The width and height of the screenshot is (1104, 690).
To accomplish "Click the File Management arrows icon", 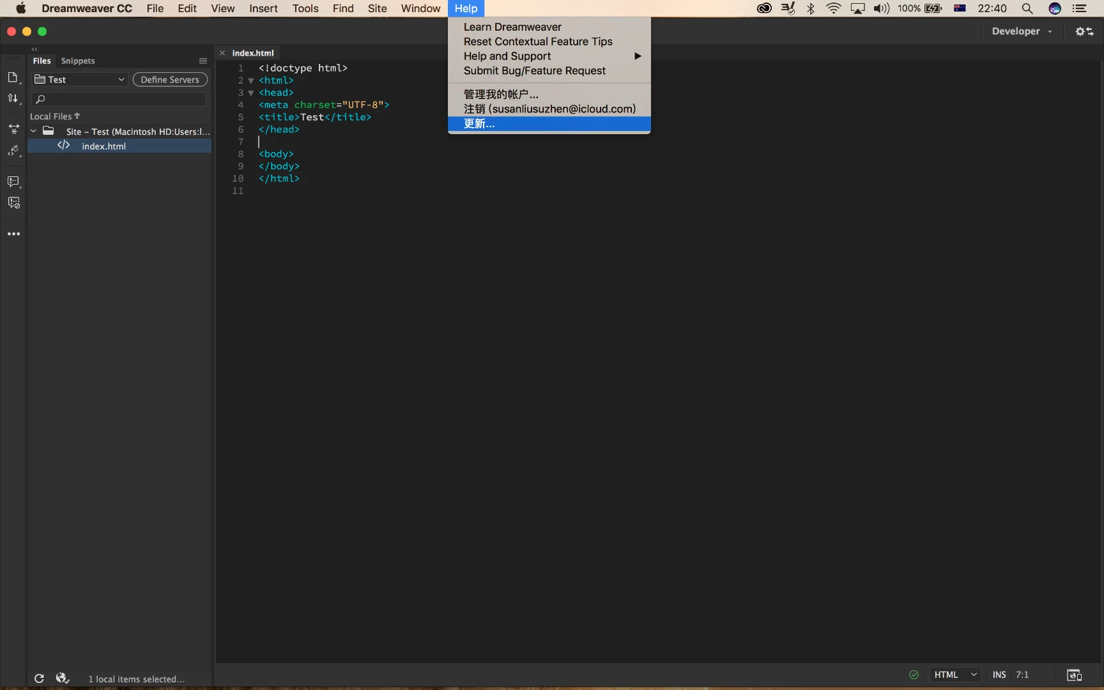I will (x=13, y=98).
